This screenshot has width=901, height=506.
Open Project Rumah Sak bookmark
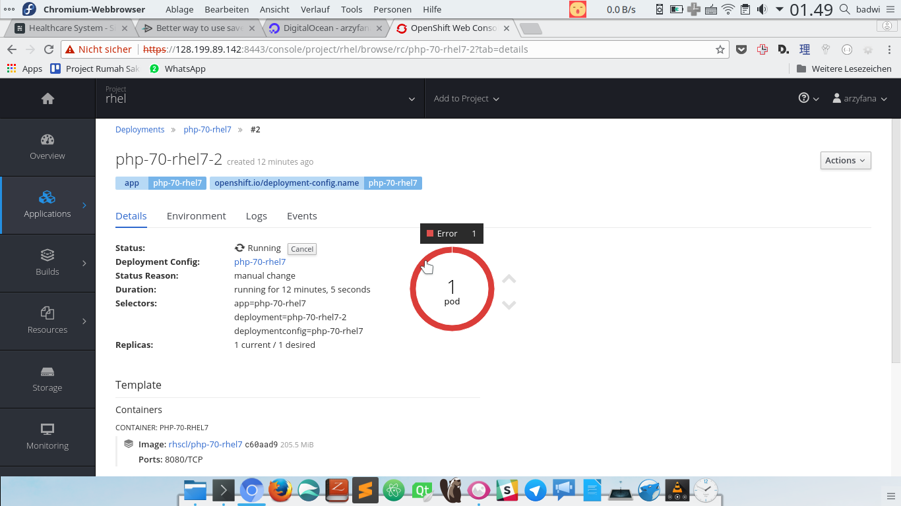click(95, 69)
